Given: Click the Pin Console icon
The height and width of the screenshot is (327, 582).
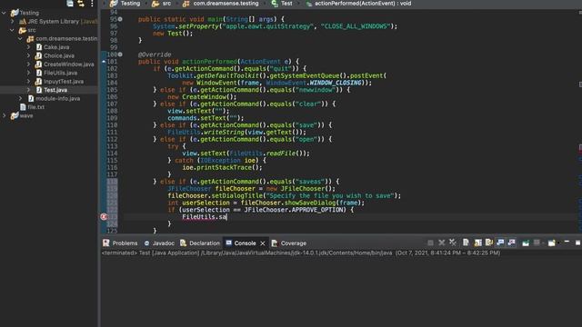Looking at the screenshot, I should click(x=526, y=243).
